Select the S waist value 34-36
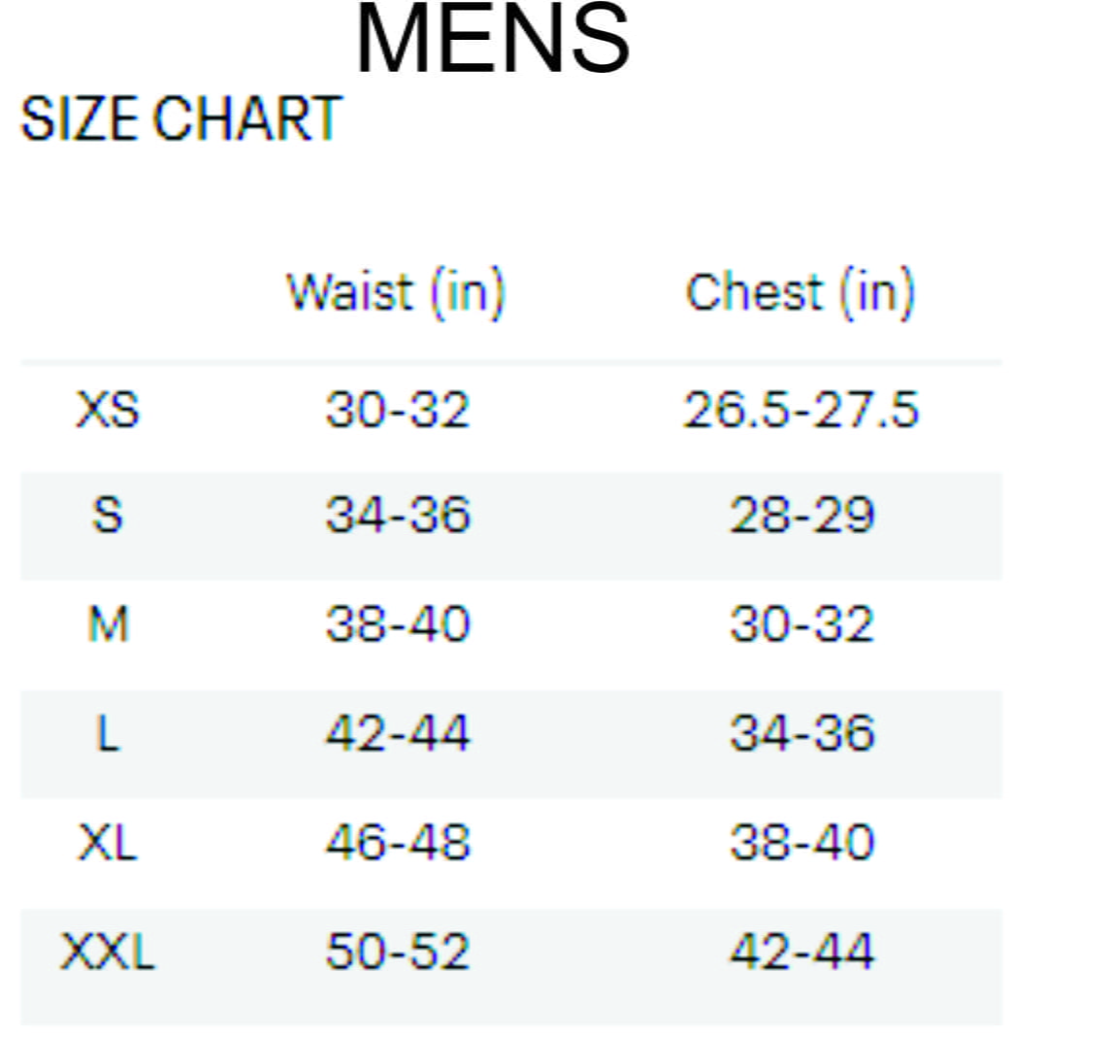 [x=398, y=515]
